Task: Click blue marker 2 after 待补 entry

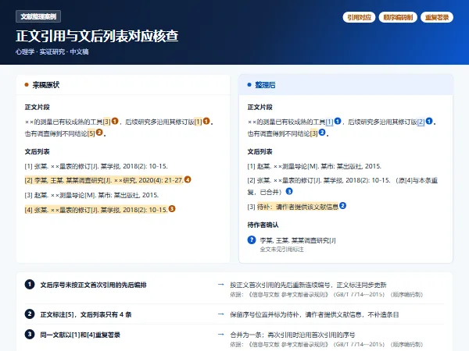Action: [x=343, y=206]
